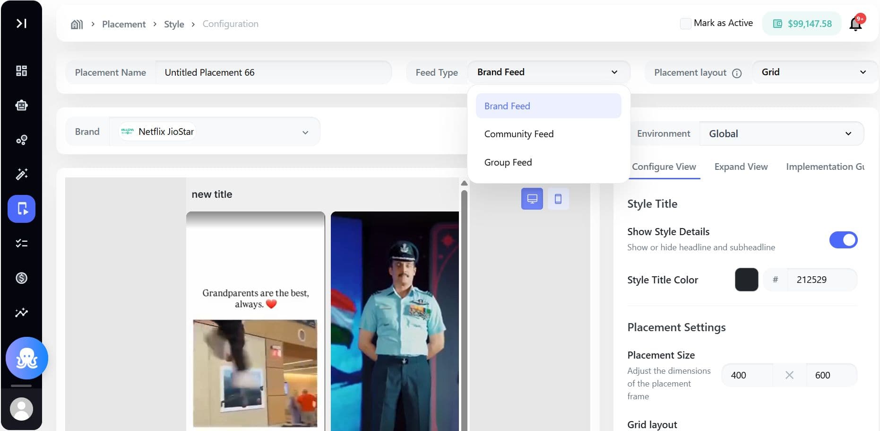Click the Style Title Color swatch
Viewport: 880px width, 431px height.
(746, 280)
